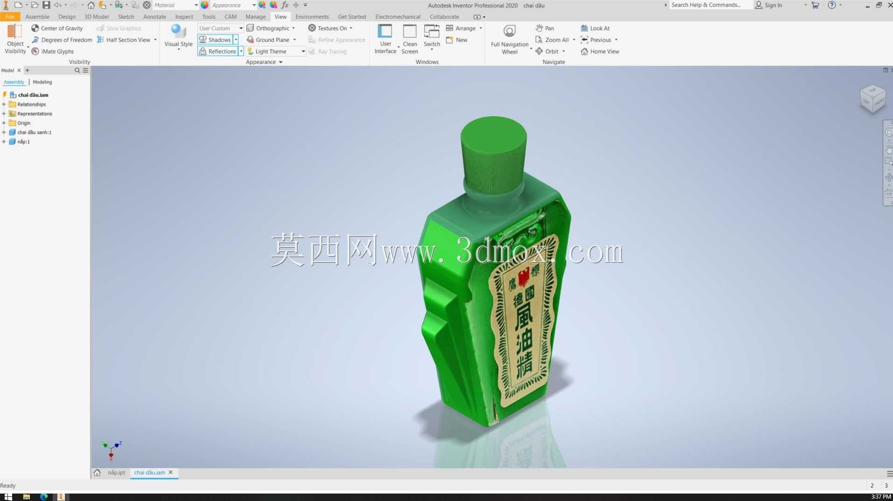The image size is (893, 501).
Task: Sign In to Autodesk account
Action: pyautogui.click(x=768, y=5)
